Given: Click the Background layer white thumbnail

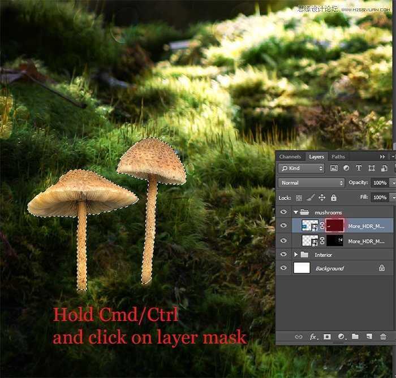Looking at the screenshot, I should click(x=302, y=268).
